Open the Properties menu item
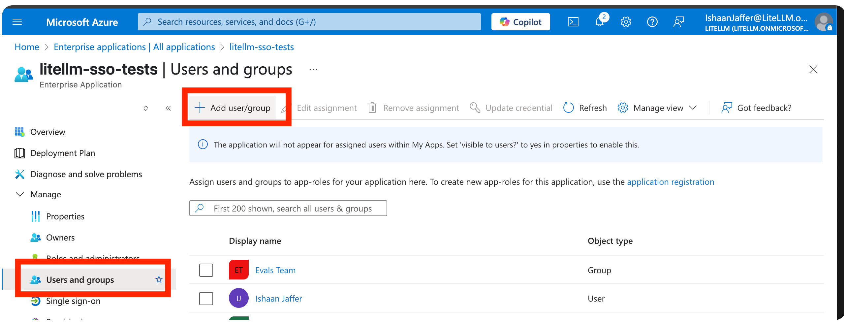The width and height of the screenshot is (844, 324). (65, 216)
